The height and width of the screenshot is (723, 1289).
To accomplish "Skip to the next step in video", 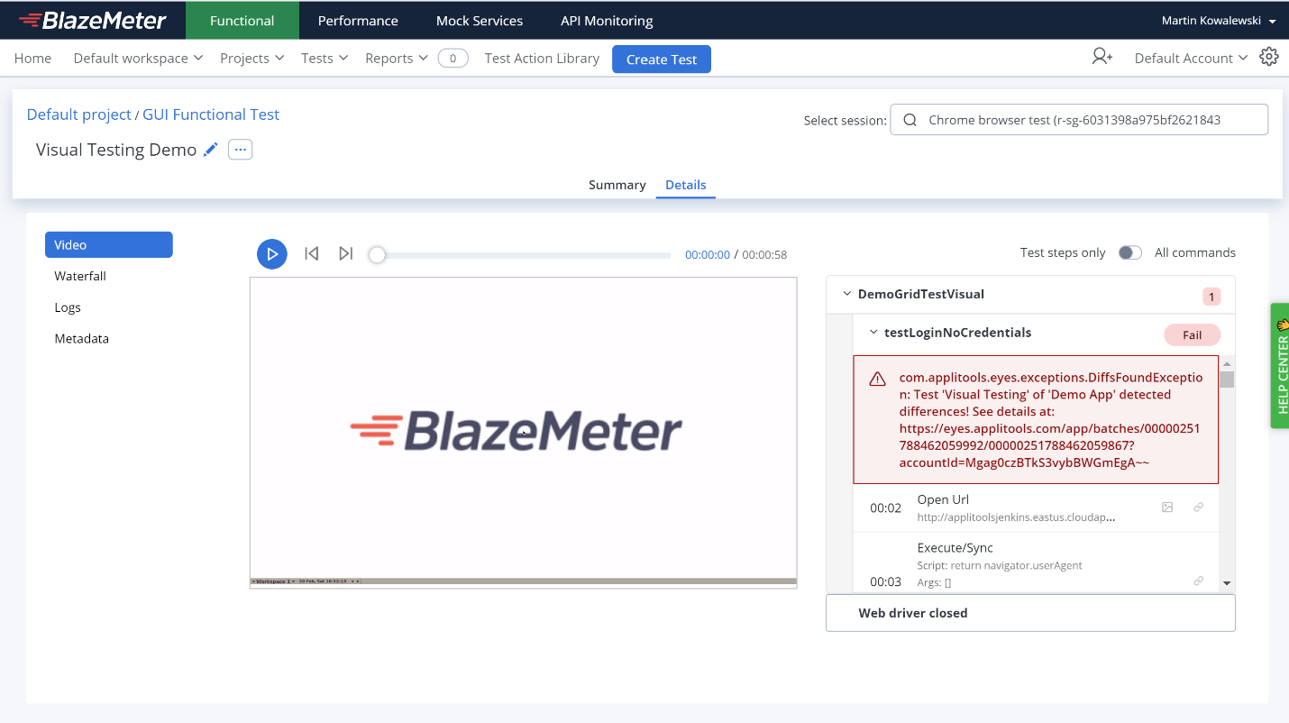I will (x=346, y=253).
